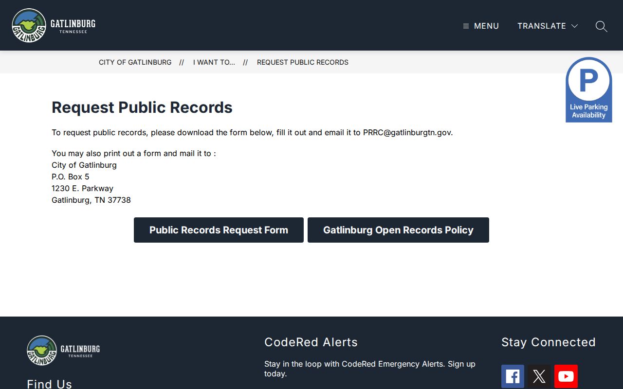Image resolution: width=623 pixels, height=389 pixels.
Task: Open Live Parking Availability badge
Action: [x=589, y=90]
